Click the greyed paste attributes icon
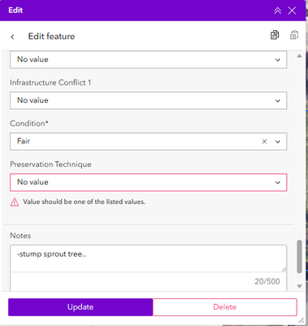 [294, 35]
